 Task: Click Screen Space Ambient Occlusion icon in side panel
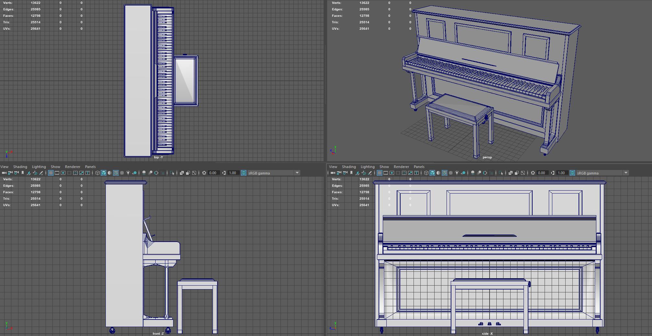pyautogui.click(x=473, y=173)
